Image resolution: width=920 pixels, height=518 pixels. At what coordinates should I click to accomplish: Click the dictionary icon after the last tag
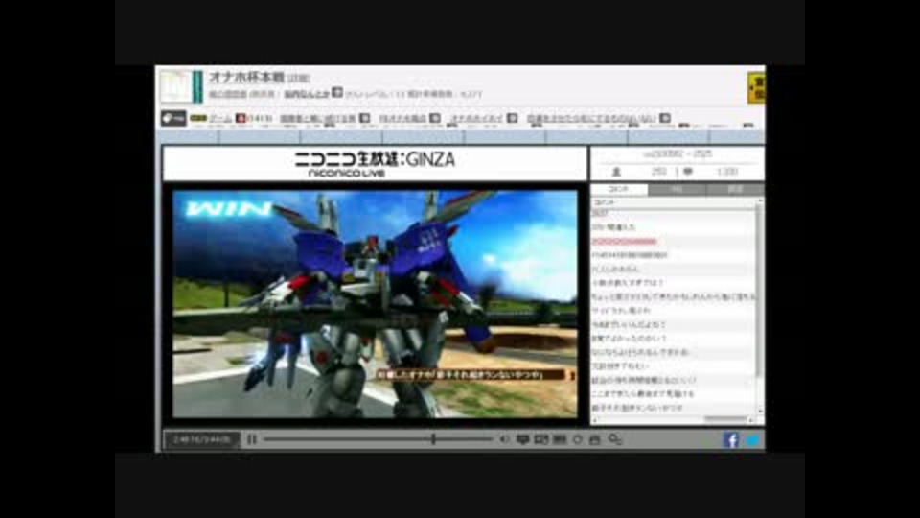point(665,118)
